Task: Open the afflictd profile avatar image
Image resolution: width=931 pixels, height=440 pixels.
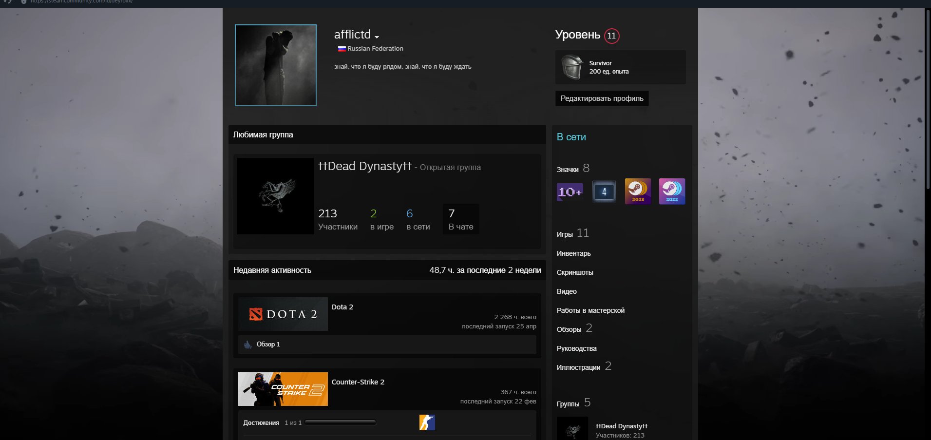Action: [x=276, y=65]
